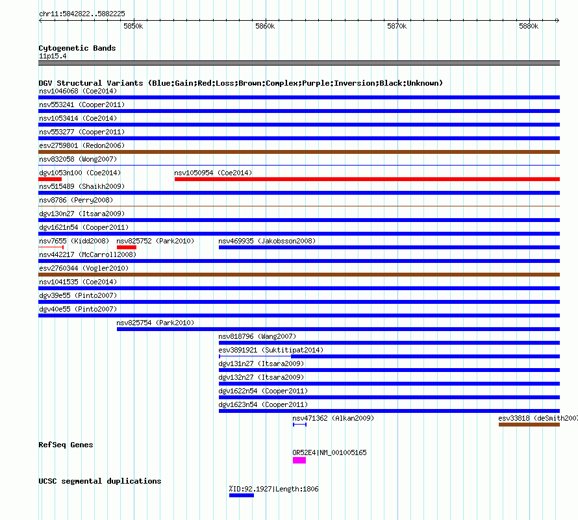Open the nsv553277 (Cooper2011) variant

pyautogui.click(x=299, y=138)
